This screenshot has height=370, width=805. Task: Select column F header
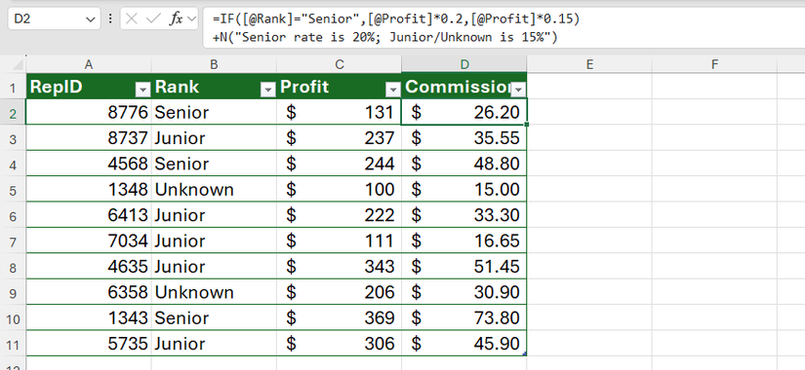click(714, 64)
